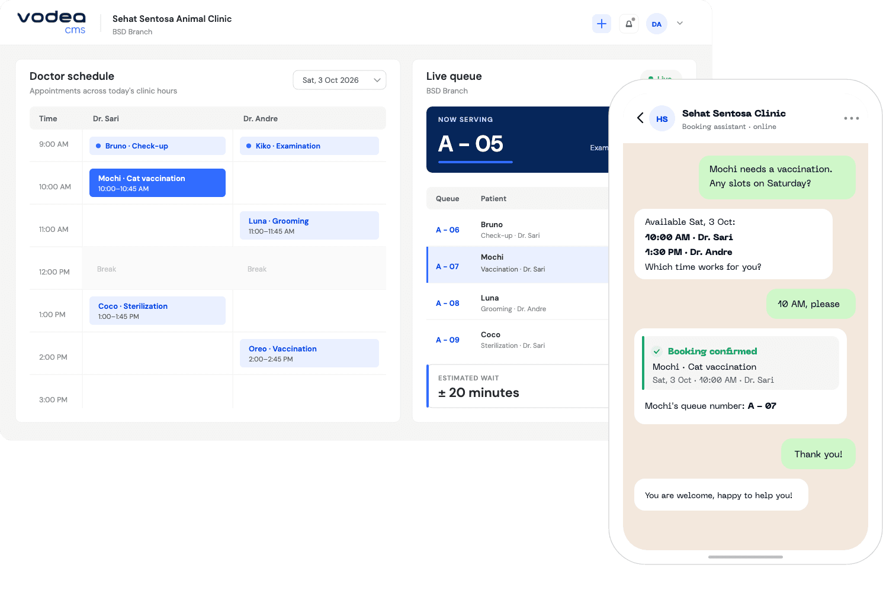Open the chat three-dot options menu
Screen dimensions: 883x594
[852, 118]
